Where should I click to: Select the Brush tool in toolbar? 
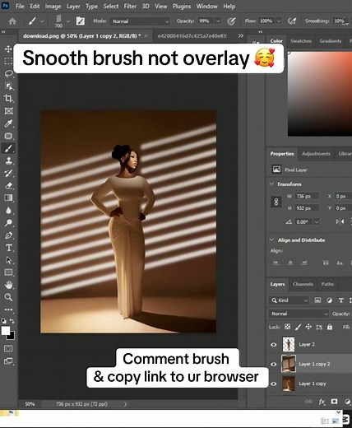8,148
